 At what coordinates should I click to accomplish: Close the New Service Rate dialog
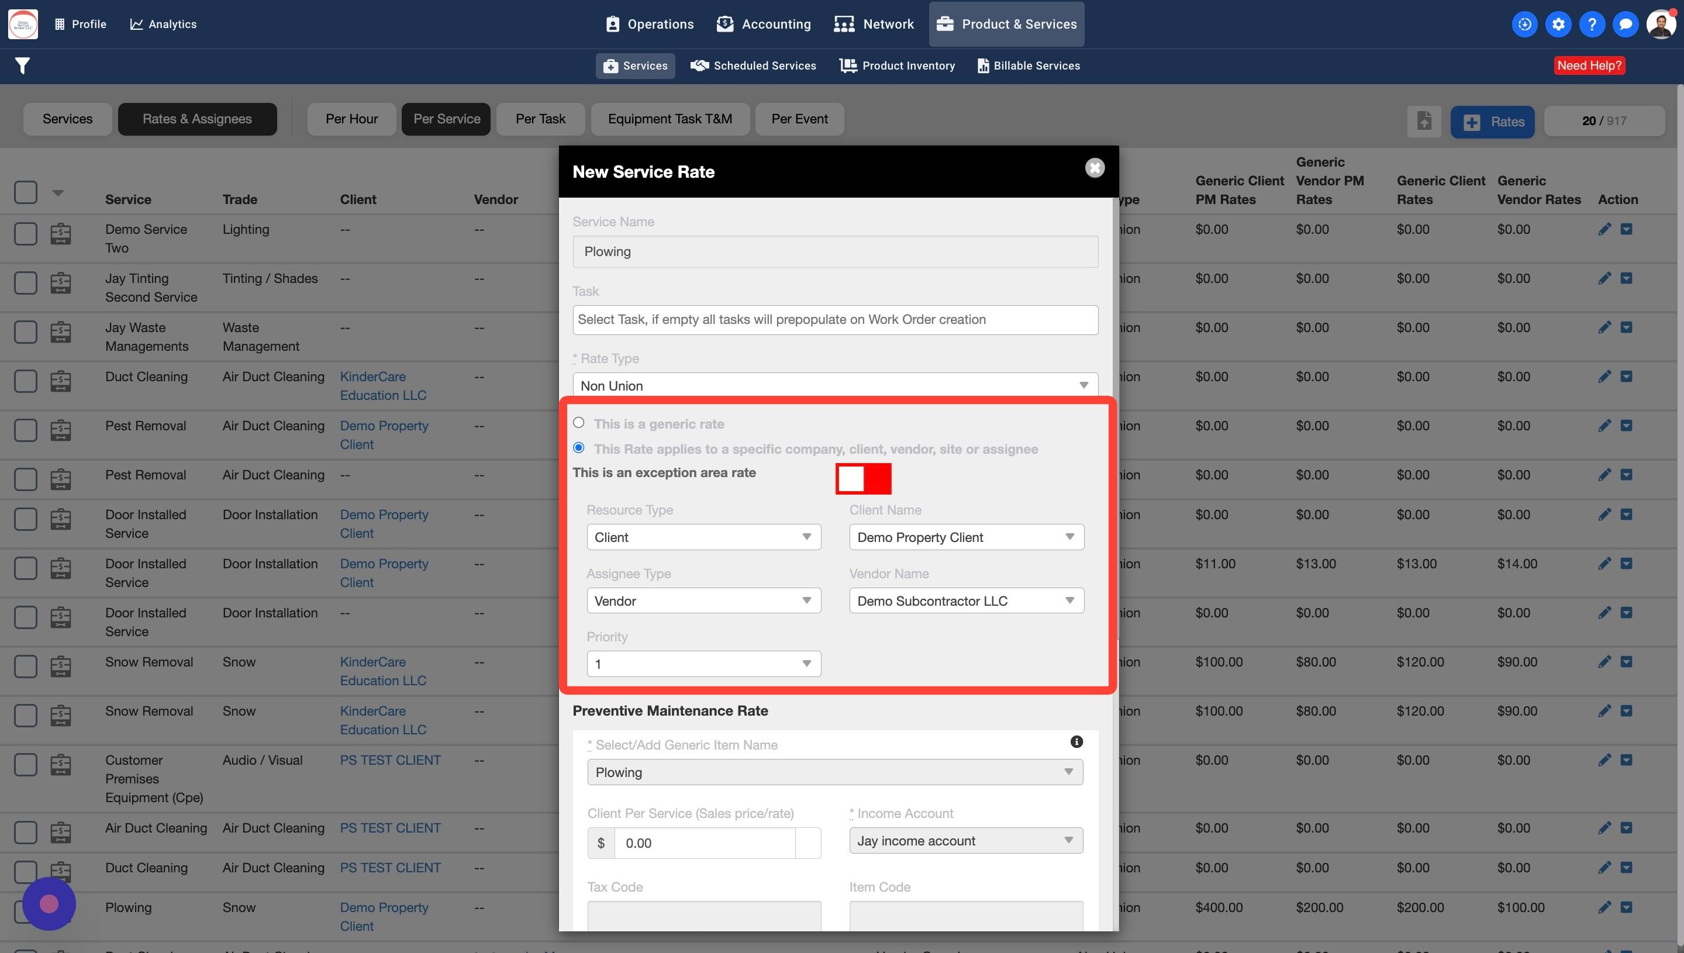tap(1094, 168)
